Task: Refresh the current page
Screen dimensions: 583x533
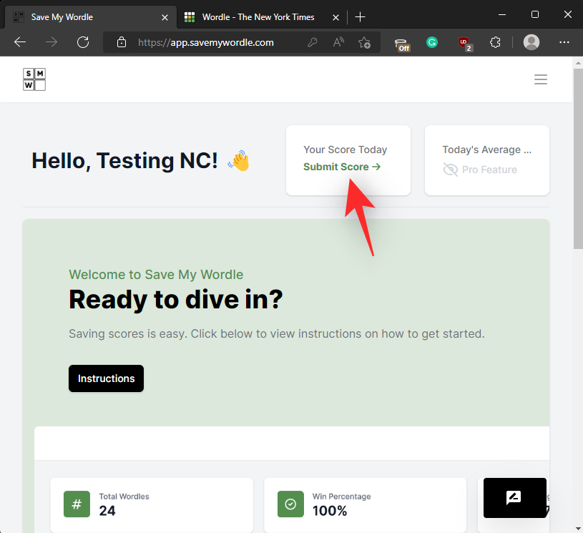Action: (x=83, y=42)
